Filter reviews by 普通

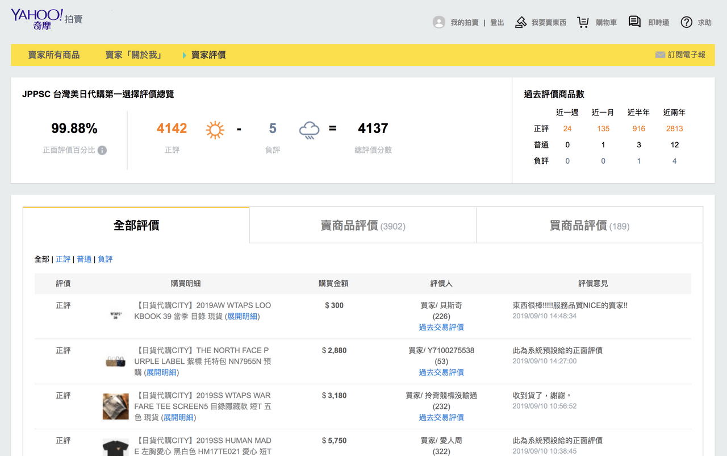point(84,259)
